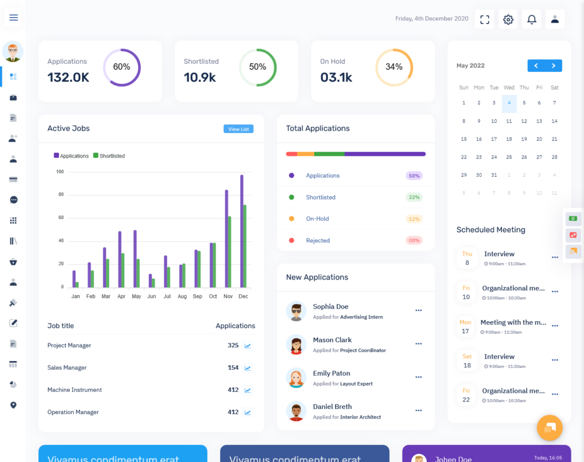The width and height of the screenshot is (584, 462).
Task: Open the pie chart icon in sidebar
Action: (14, 384)
